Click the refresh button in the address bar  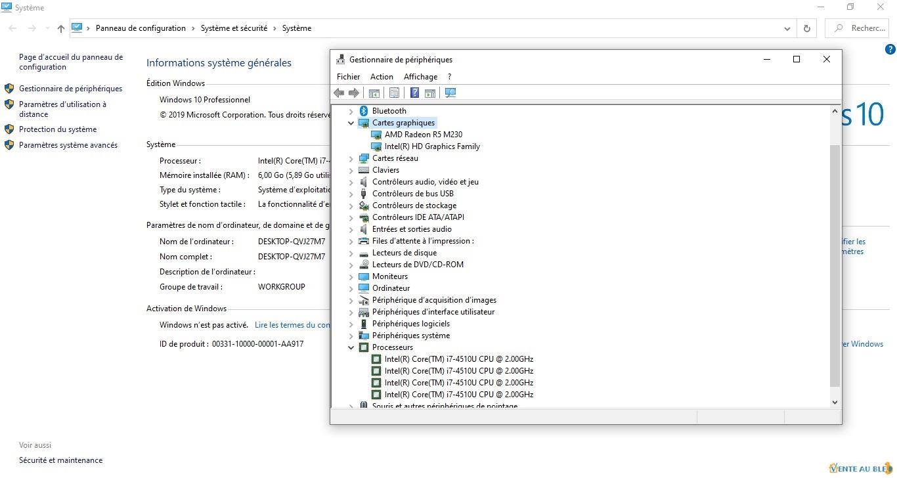pyautogui.click(x=806, y=28)
